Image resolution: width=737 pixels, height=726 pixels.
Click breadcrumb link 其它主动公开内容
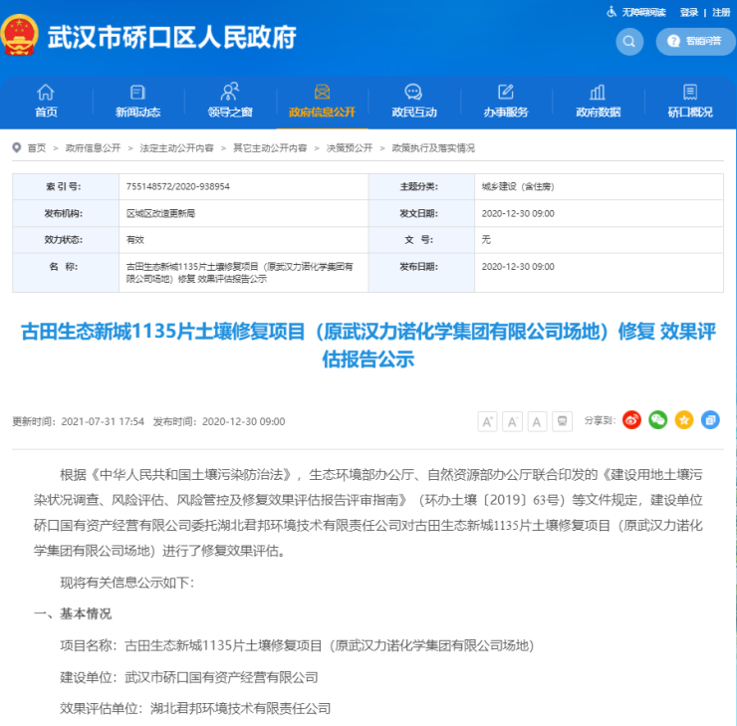coord(270,148)
